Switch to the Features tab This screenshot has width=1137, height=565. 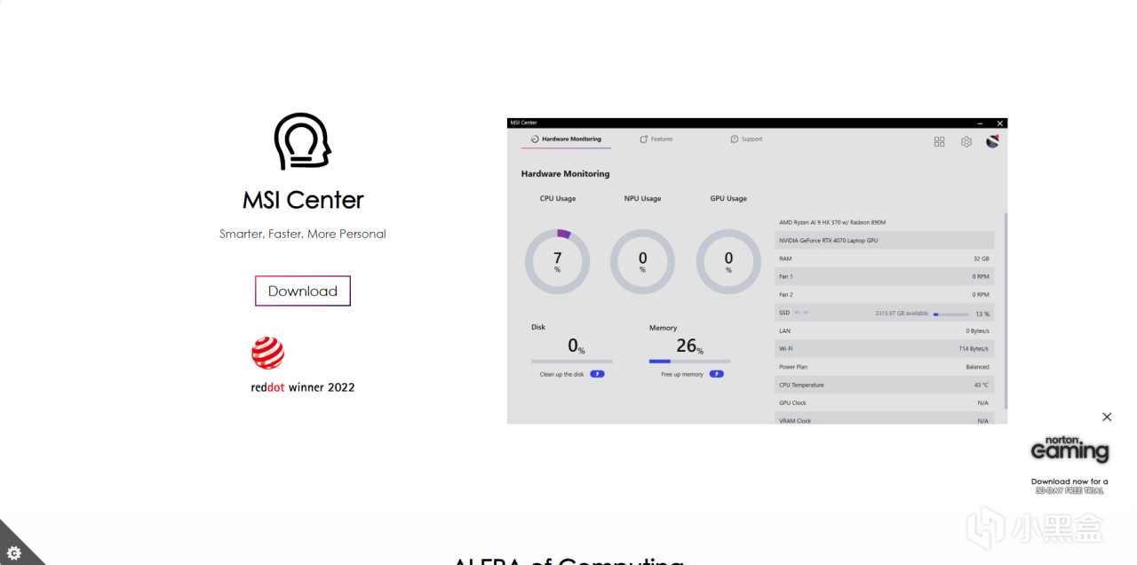pyautogui.click(x=656, y=139)
